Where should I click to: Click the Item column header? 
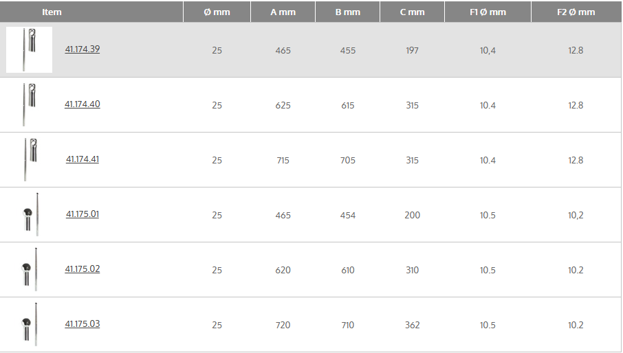pyautogui.click(x=52, y=12)
